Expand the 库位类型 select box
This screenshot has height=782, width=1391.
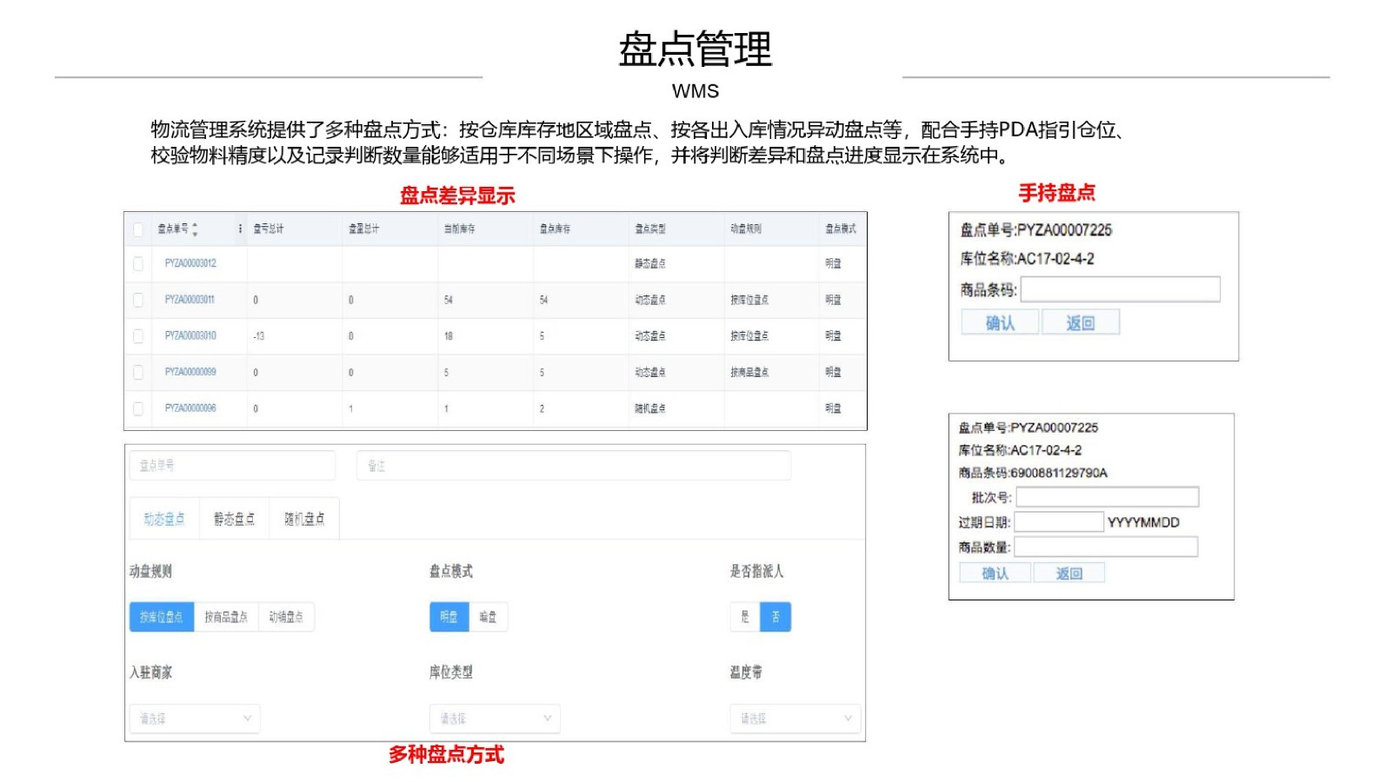pyautogui.click(x=495, y=719)
